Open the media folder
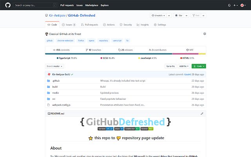Viewport: 251px width, 157px height. pos(55,93)
